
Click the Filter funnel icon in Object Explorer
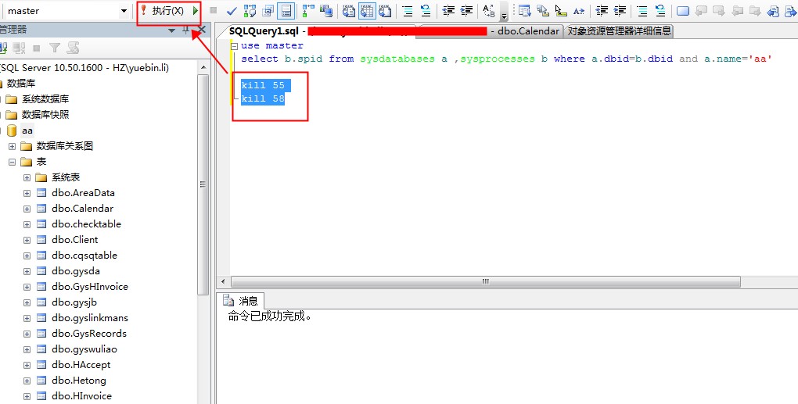55,48
